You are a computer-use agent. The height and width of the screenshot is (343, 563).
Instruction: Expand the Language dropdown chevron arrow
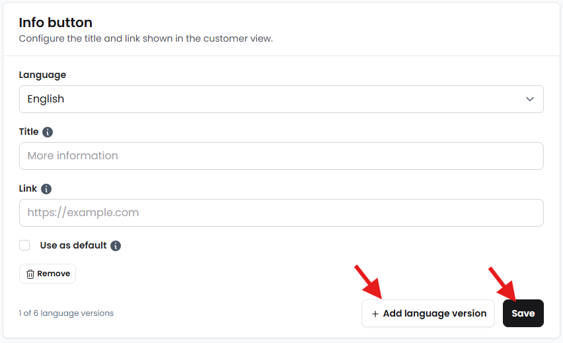coord(530,99)
